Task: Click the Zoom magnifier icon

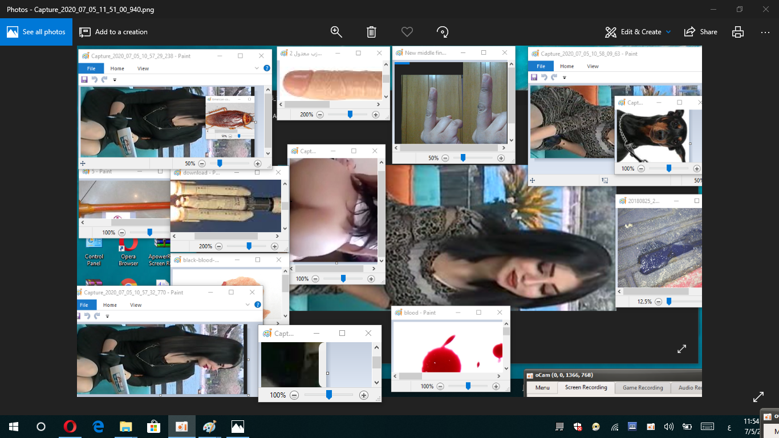Action: (x=336, y=32)
